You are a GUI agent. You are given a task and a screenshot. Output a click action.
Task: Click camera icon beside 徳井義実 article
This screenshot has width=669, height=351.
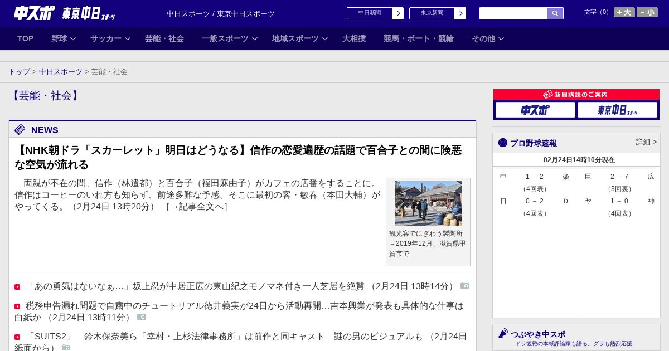coord(141,317)
